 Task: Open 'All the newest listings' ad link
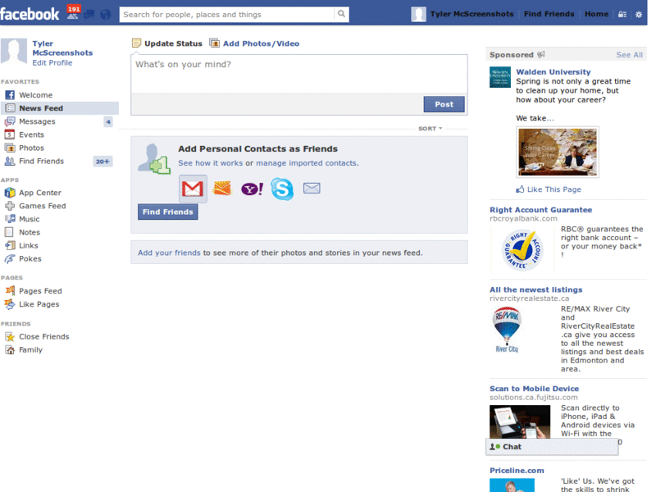tap(536, 289)
